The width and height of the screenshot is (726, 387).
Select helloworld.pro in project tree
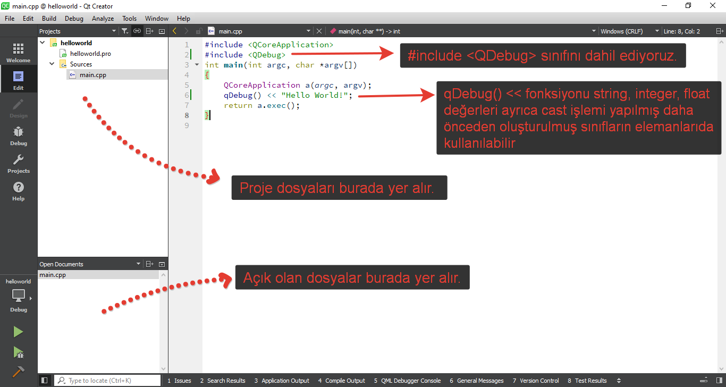point(90,54)
